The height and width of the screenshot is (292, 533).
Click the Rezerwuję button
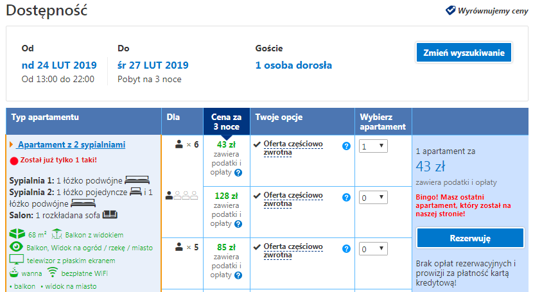[x=470, y=238]
